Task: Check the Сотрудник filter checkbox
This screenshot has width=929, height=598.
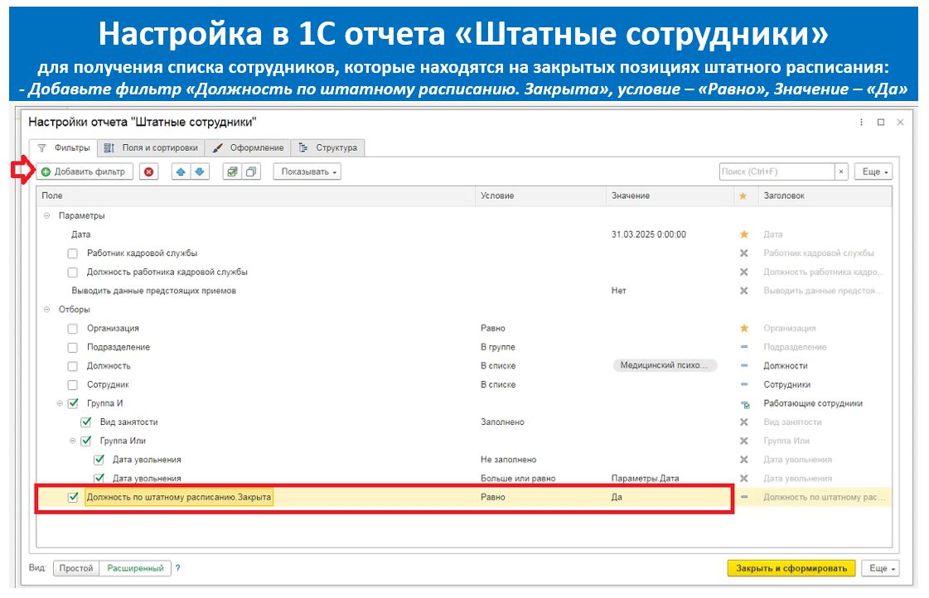Action: (x=72, y=385)
